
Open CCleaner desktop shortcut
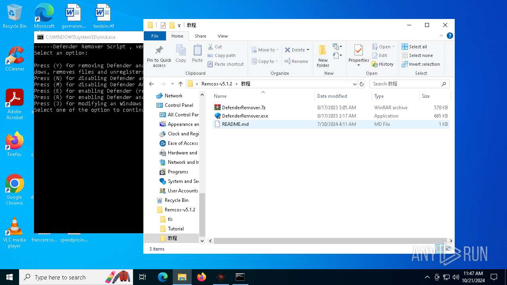(15, 59)
